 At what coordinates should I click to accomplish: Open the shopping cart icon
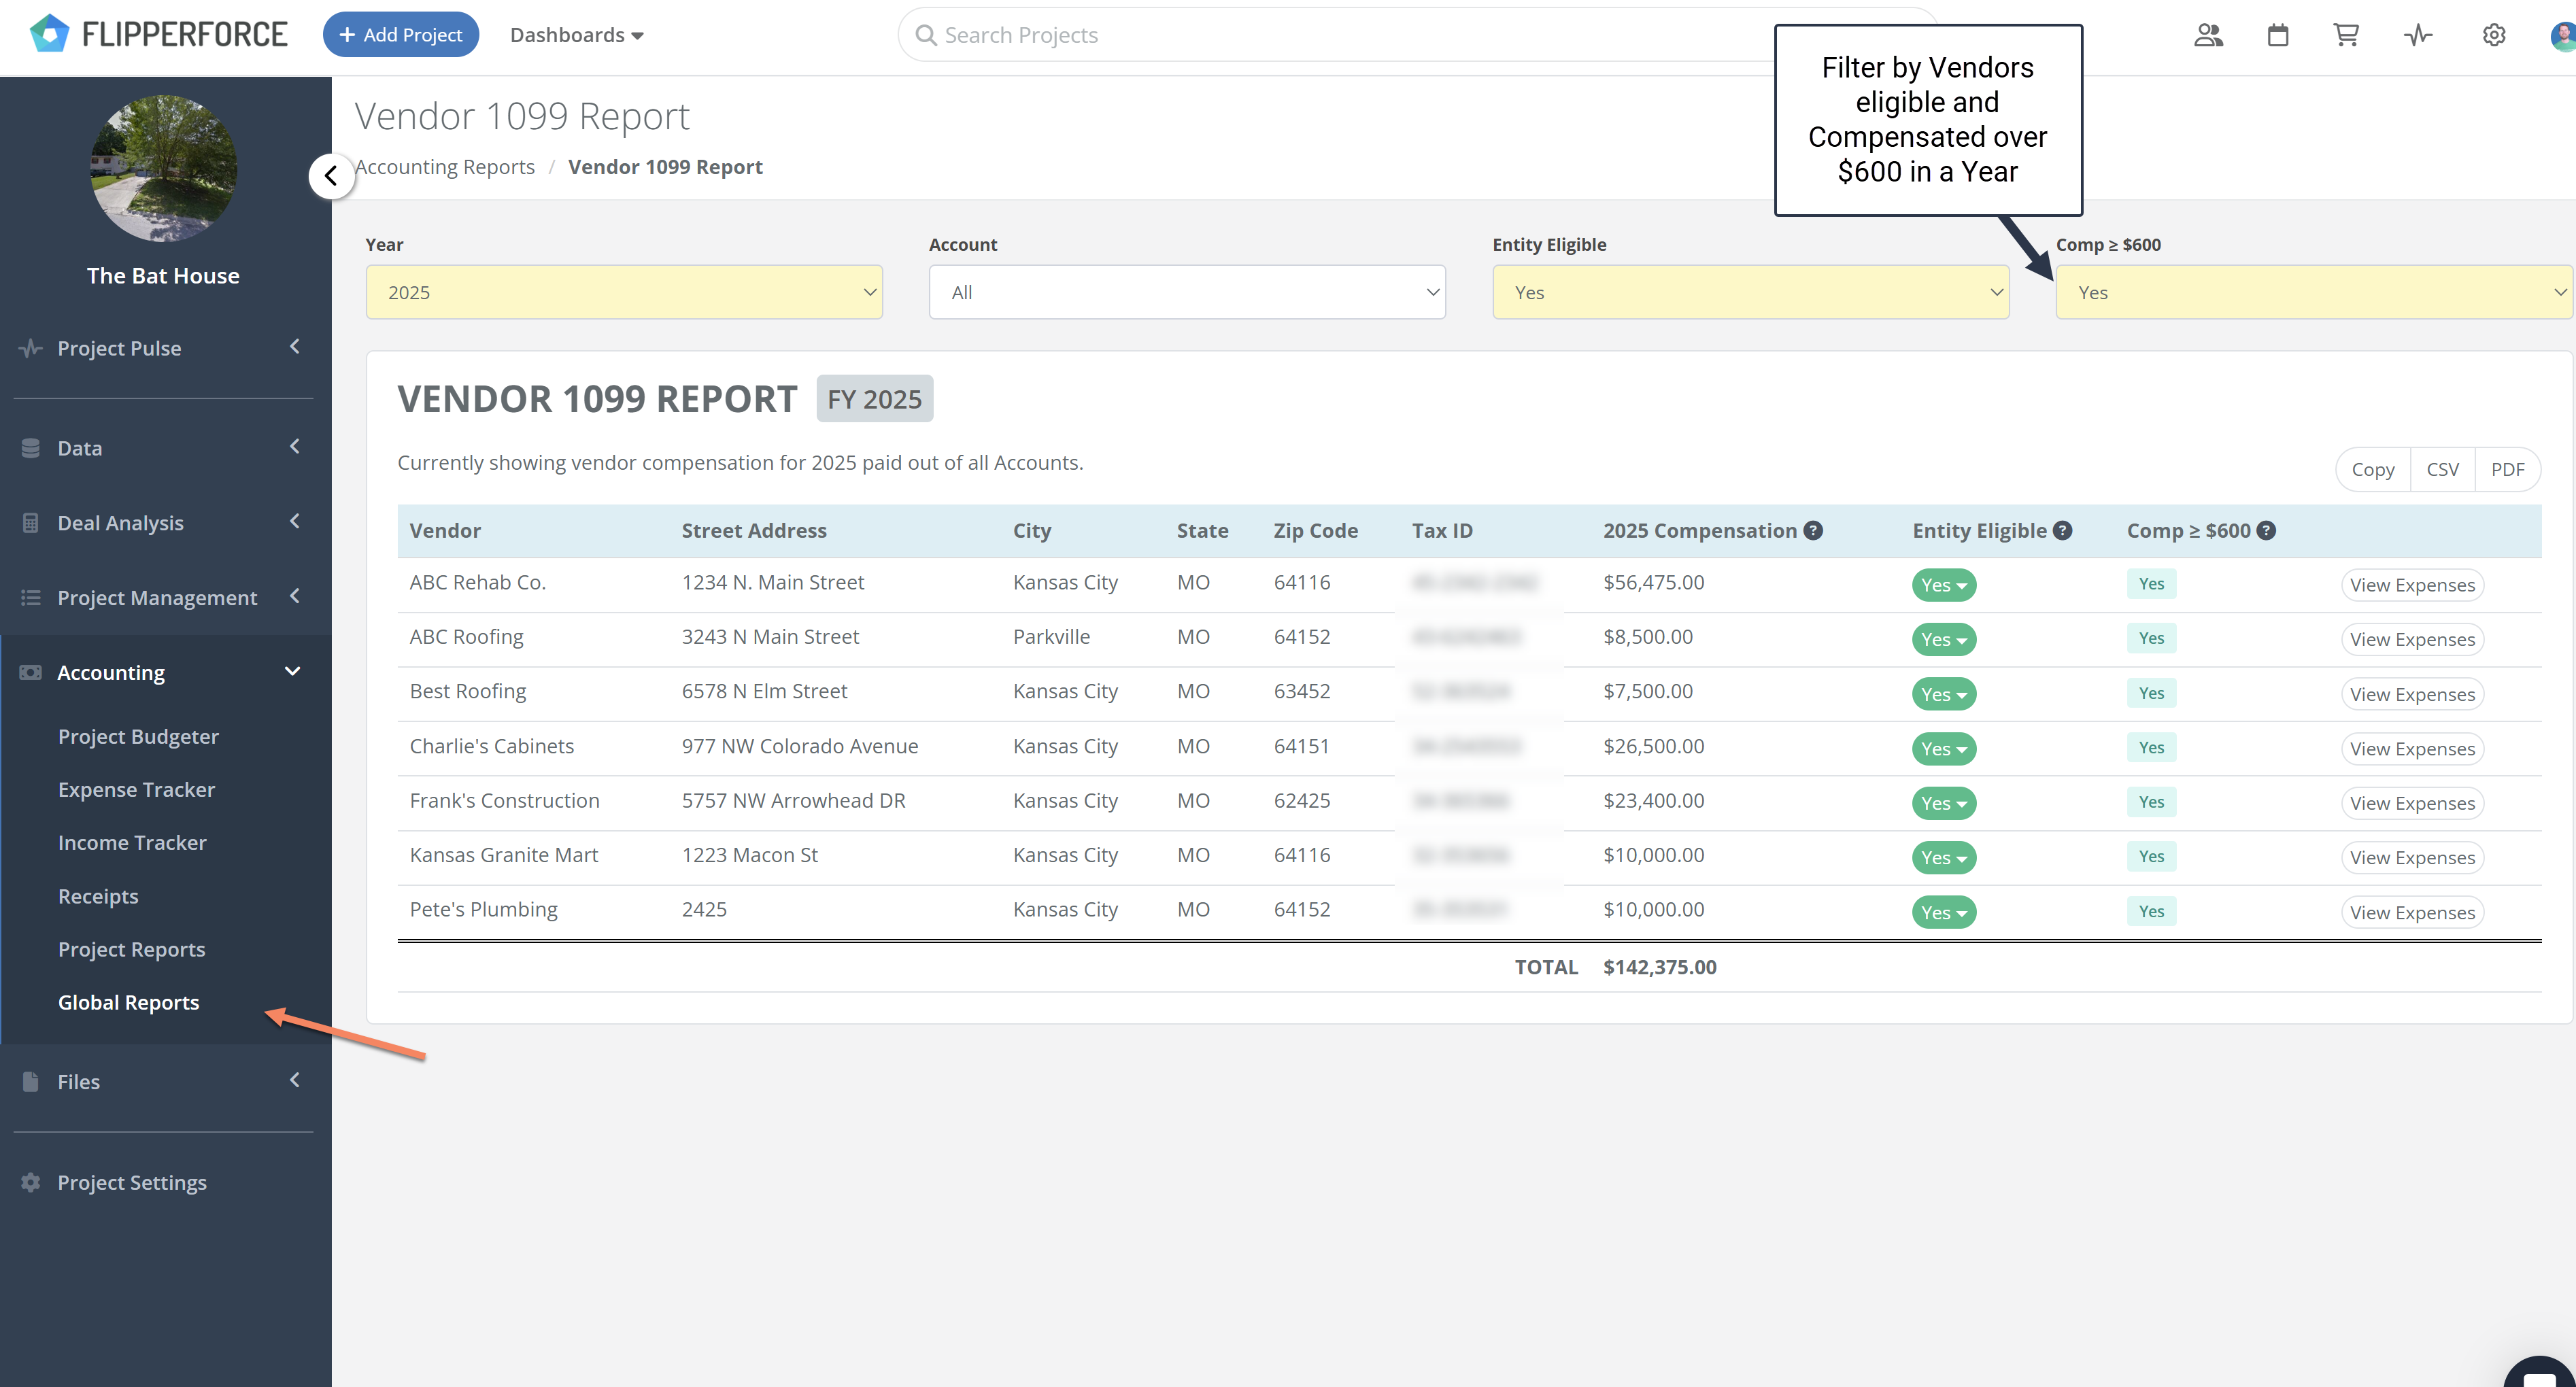point(2346,35)
